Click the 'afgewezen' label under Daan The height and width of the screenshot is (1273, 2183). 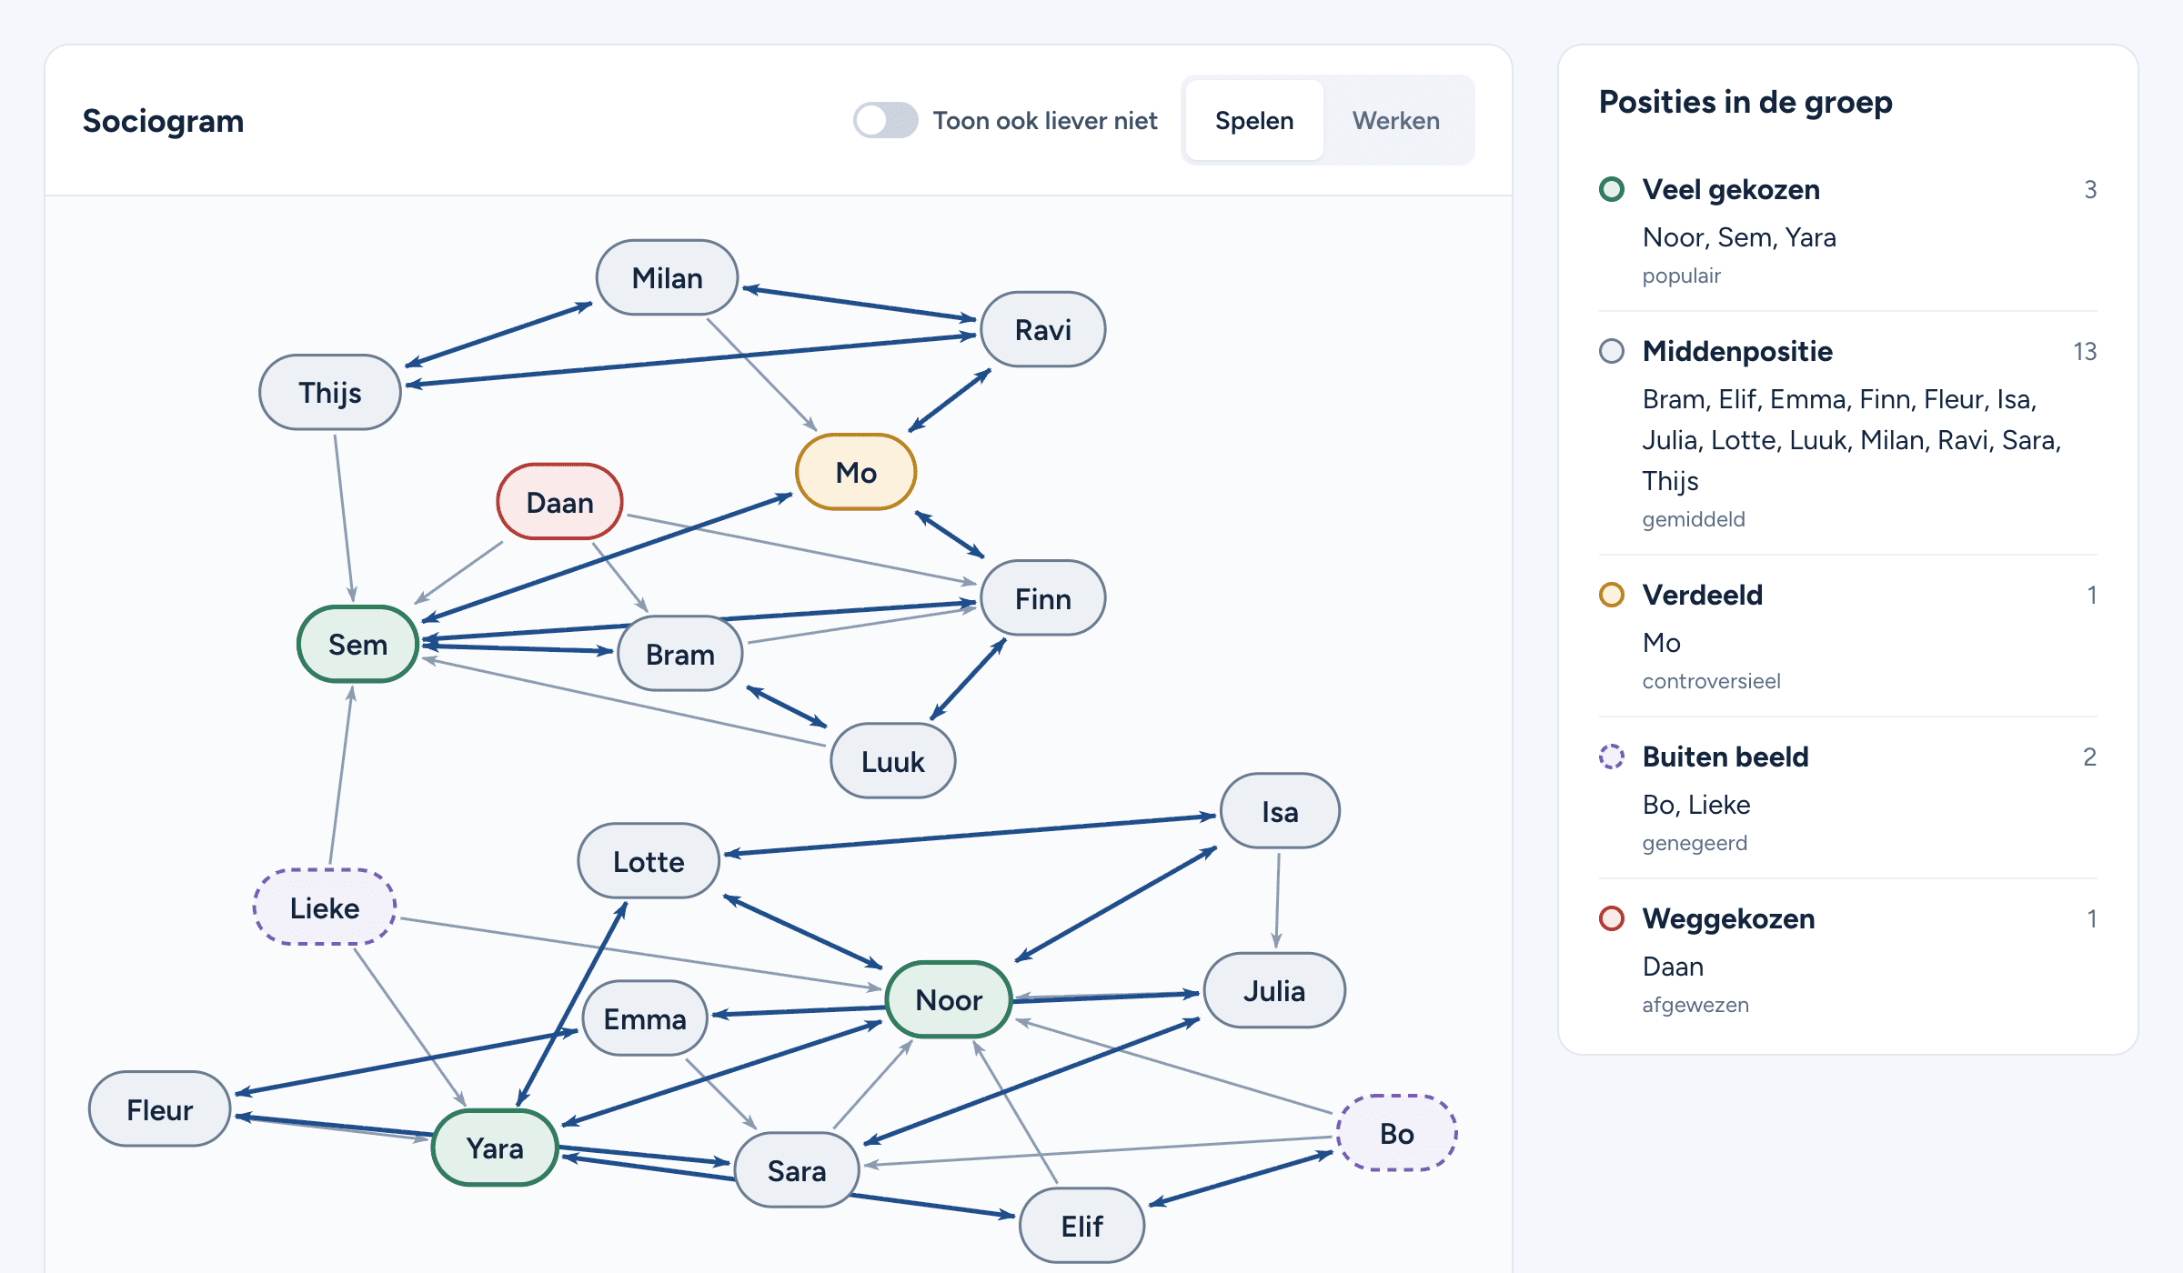[1695, 1005]
